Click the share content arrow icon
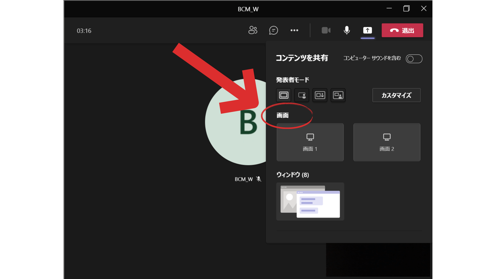This screenshot has width=496, height=279. click(367, 30)
